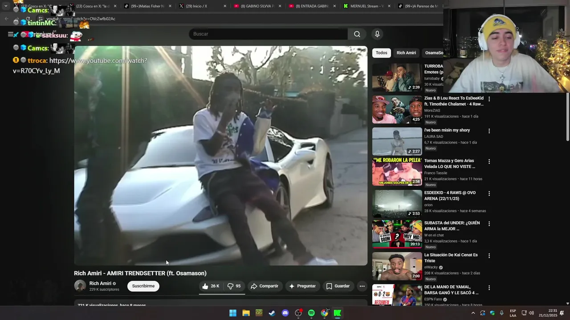Image resolution: width=570 pixels, height=320 pixels.
Task: Click the magnifier search button
Action: tap(357, 34)
